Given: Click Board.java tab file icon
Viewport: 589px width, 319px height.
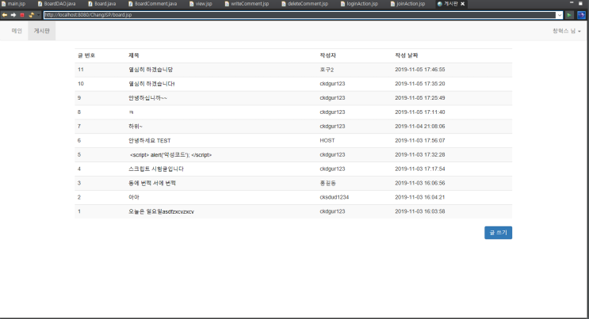Looking at the screenshot, I should click(x=90, y=4).
